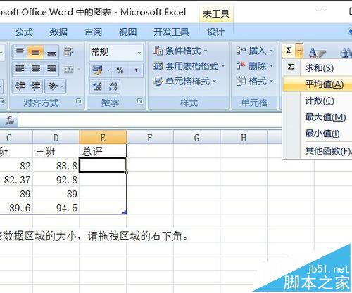Screen dimensions: 352x293
Task: Increase indent
Action: pos(36,86)
